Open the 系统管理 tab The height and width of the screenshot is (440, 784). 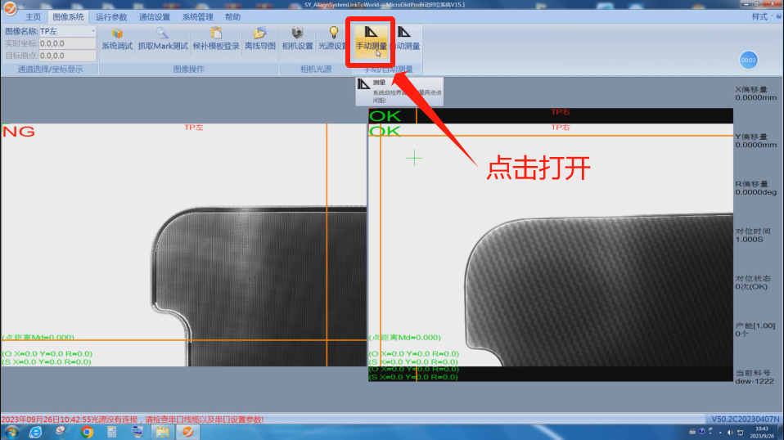[x=197, y=16]
